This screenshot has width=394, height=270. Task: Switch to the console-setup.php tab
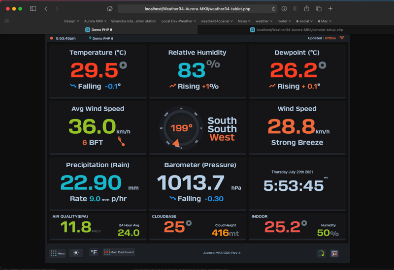pos(296,30)
